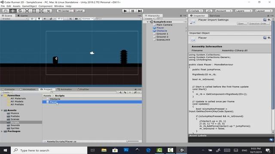The height and width of the screenshot is (154, 275).
Task: Open the scene tools settings icon
Action: pyautogui.click(x=70, y=19)
